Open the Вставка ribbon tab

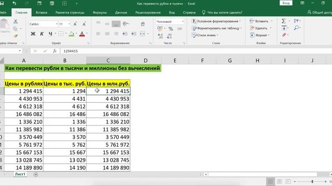point(41,12)
